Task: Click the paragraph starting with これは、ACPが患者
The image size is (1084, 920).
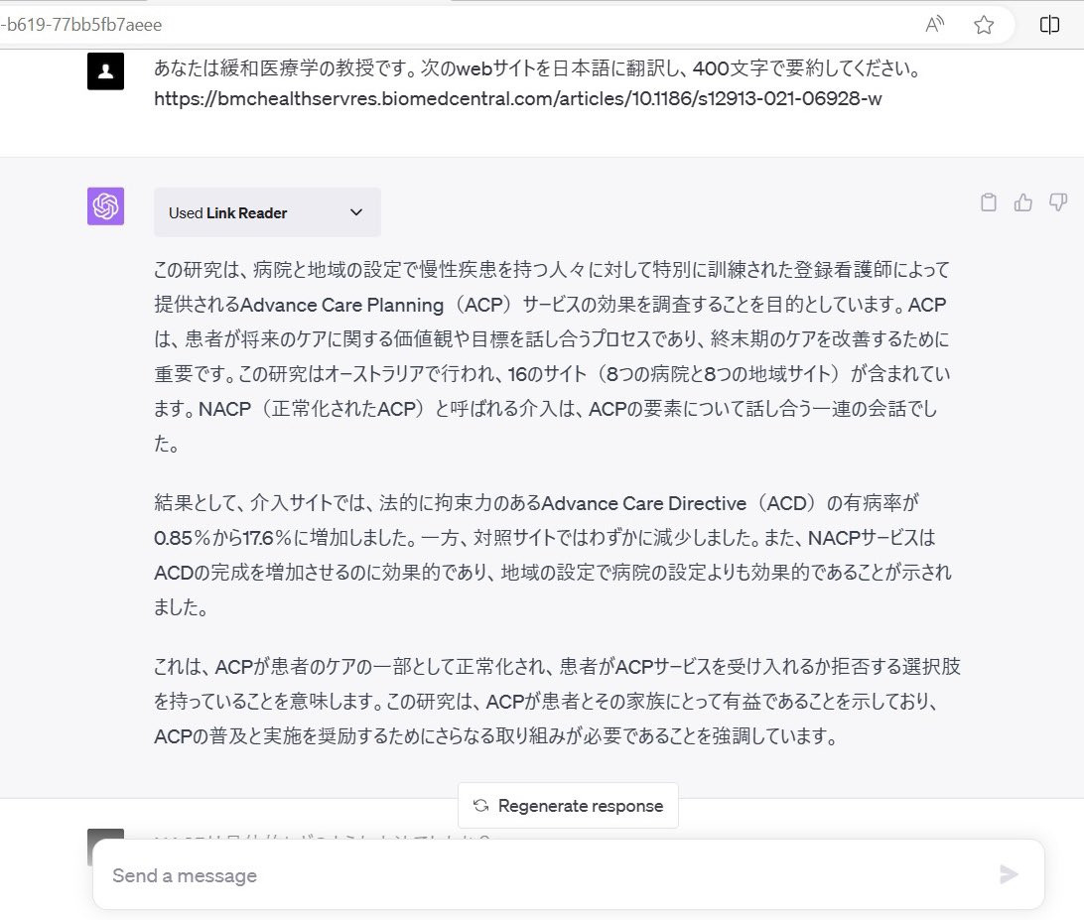Action: tap(557, 701)
